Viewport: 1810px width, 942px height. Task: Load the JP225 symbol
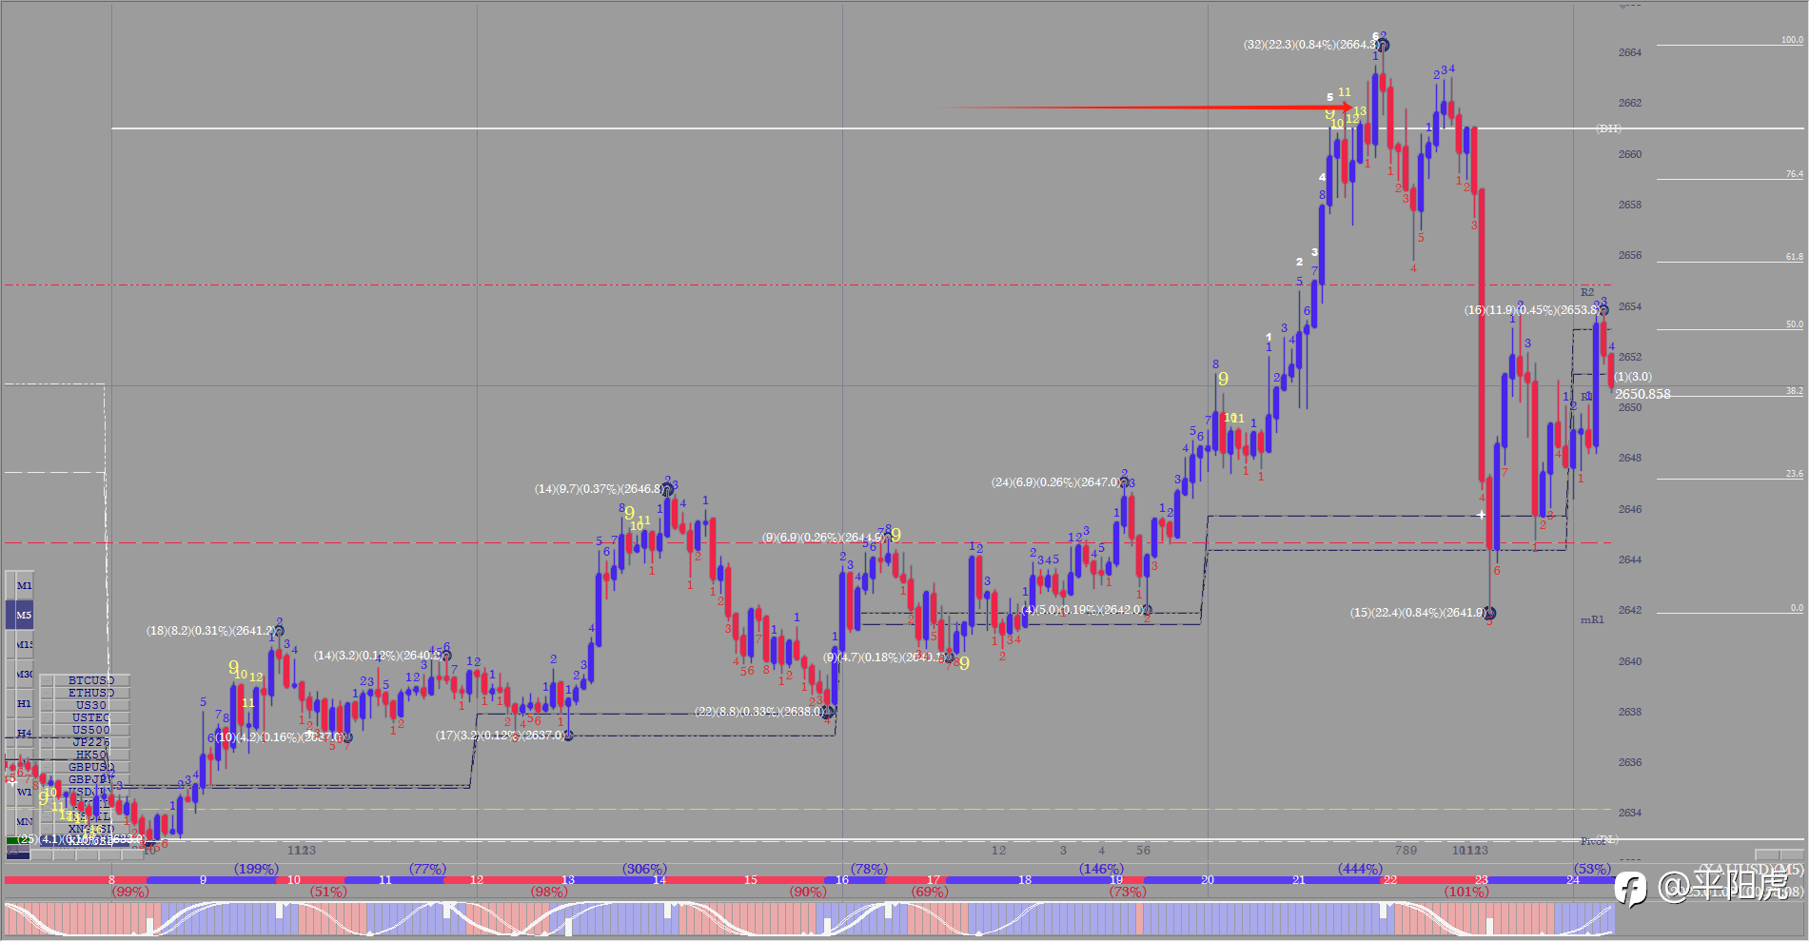click(90, 742)
